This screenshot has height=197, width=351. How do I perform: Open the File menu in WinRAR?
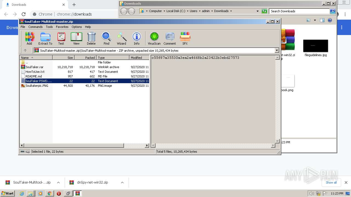[23, 27]
